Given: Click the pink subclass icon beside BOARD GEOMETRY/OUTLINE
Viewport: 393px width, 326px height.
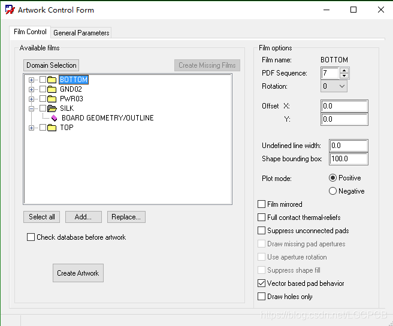Looking at the screenshot, I should [54, 118].
